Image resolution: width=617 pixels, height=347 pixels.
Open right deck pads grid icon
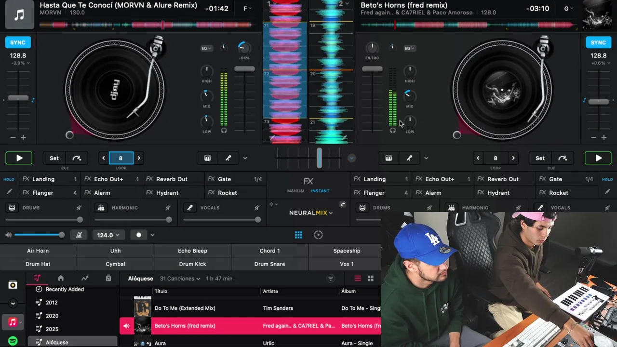tap(389, 158)
